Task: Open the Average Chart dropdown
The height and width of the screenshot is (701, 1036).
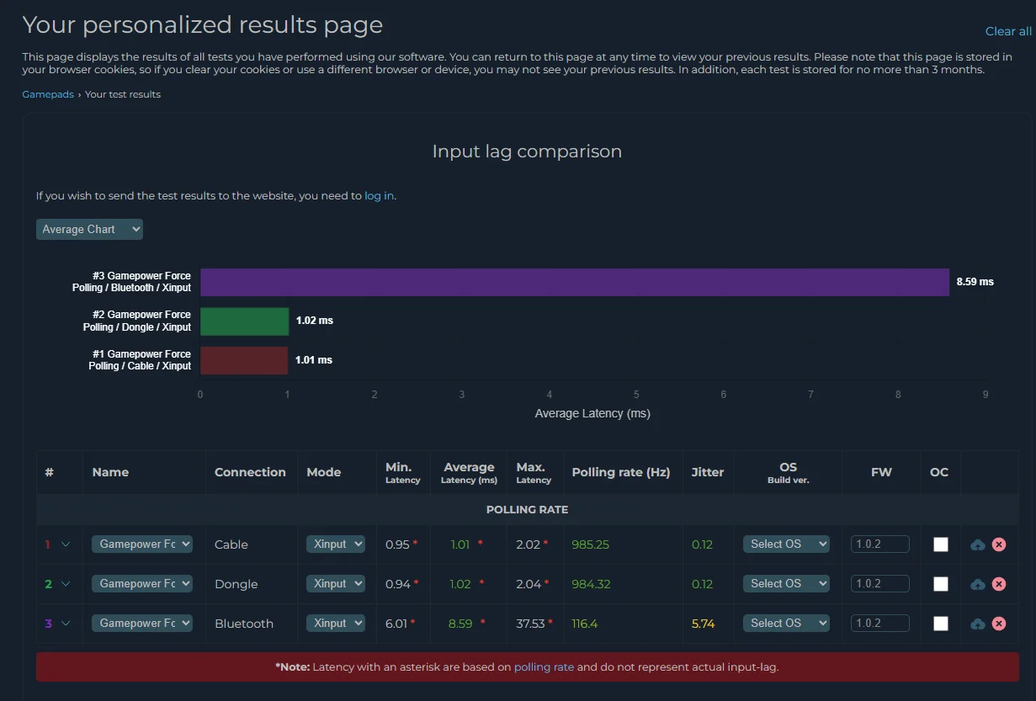Action: [89, 229]
